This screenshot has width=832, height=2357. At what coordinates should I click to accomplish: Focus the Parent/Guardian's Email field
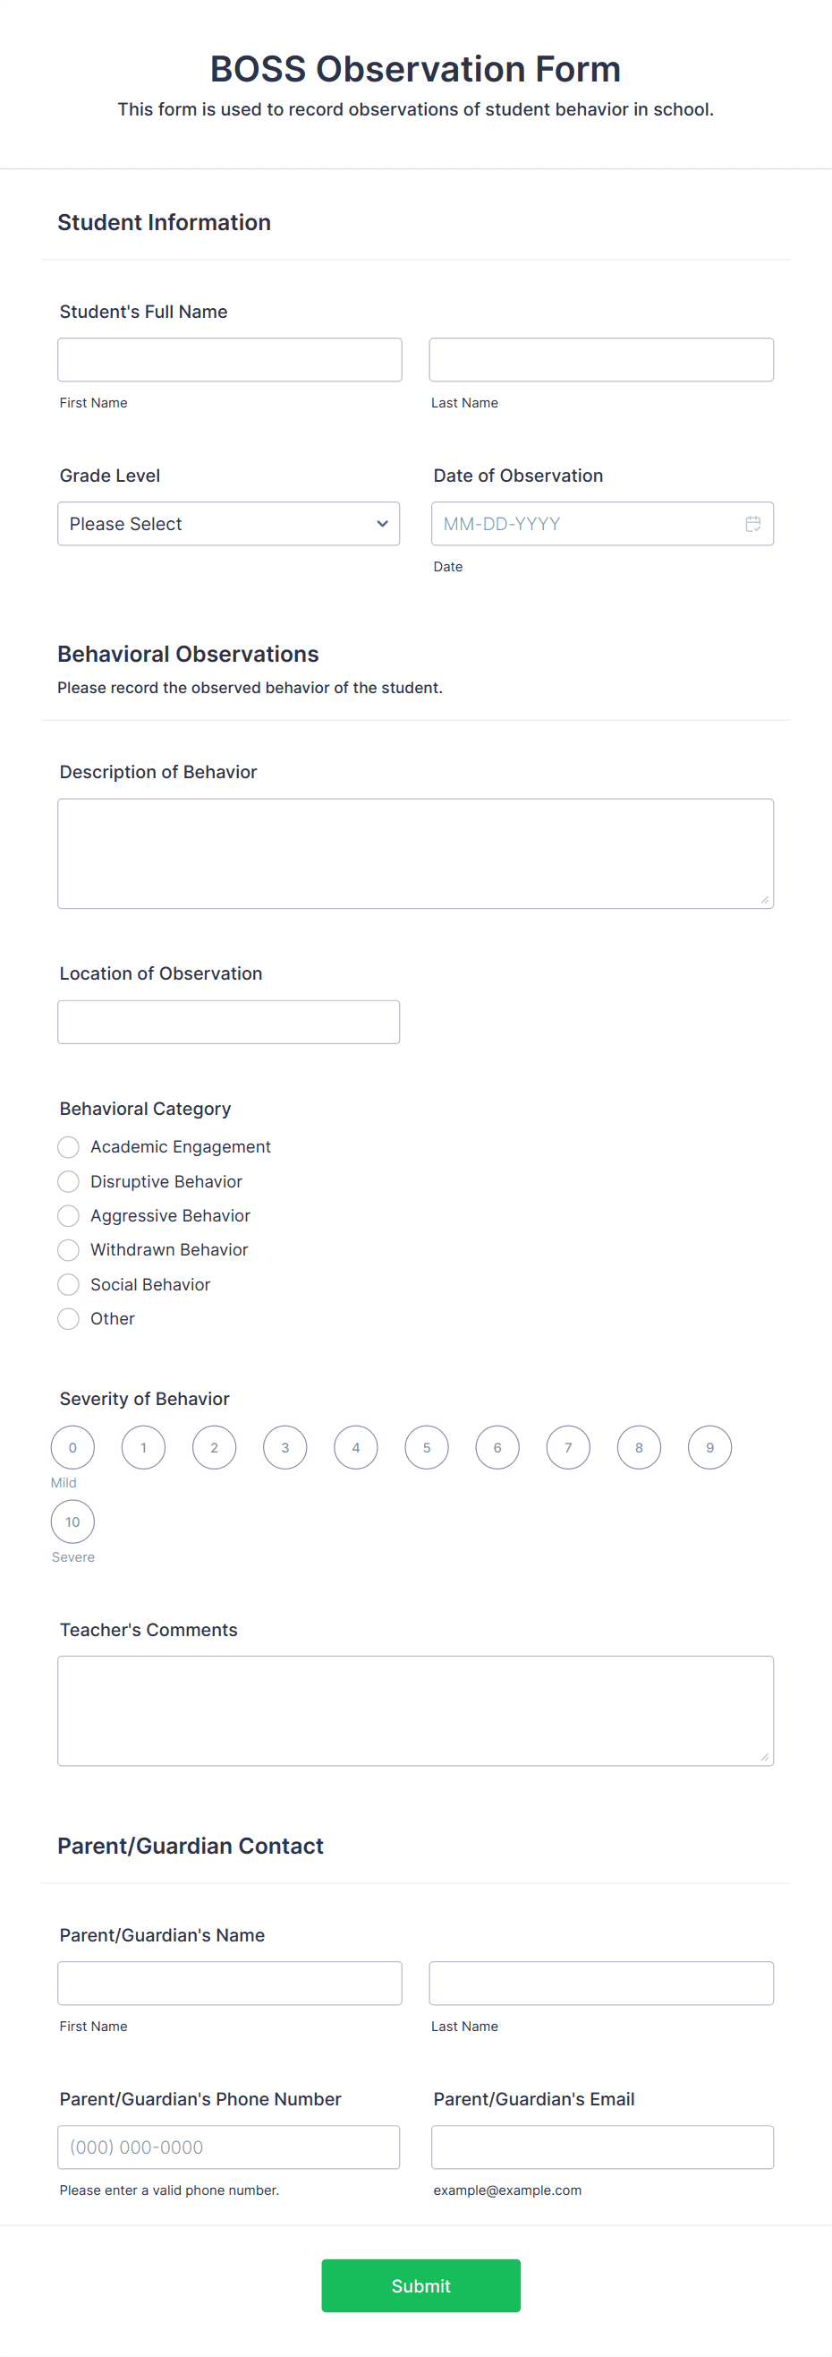(x=602, y=2146)
